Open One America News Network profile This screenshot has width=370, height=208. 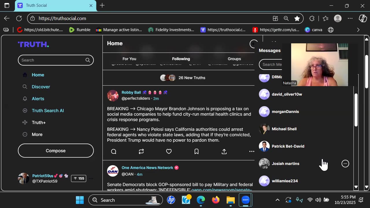[147, 168]
